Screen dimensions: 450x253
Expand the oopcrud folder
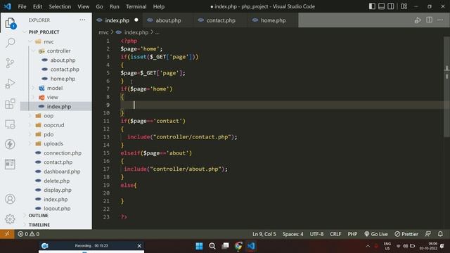53,125
